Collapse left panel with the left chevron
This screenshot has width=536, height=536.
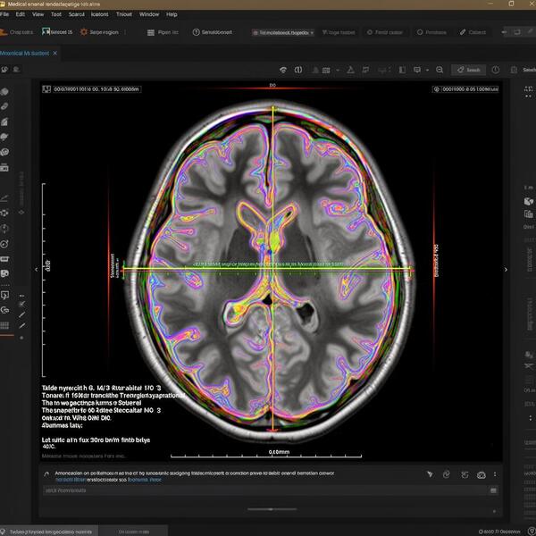pyautogui.click(x=37, y=270)
